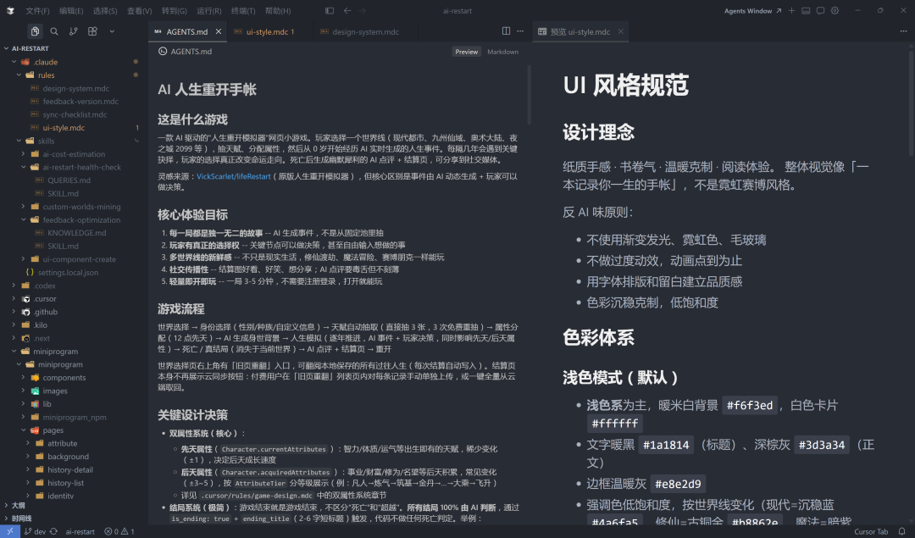The image size is (915, 538).
Task: Open the Agents Window
Action: click(x=752, y=10)
